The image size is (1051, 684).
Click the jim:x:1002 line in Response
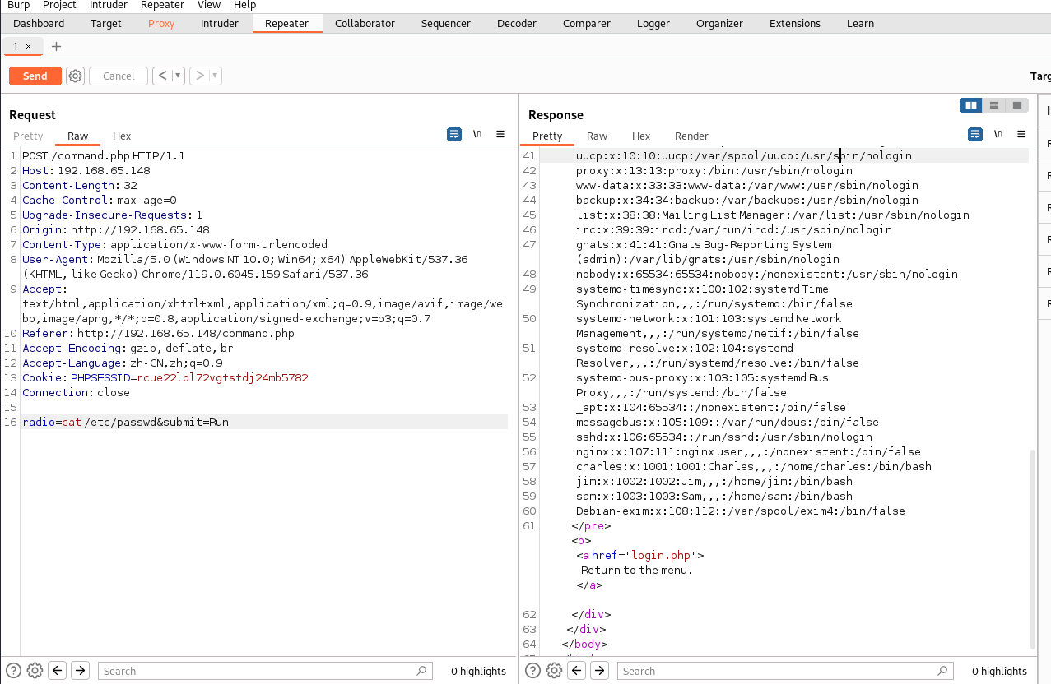[x=714, y=481]
